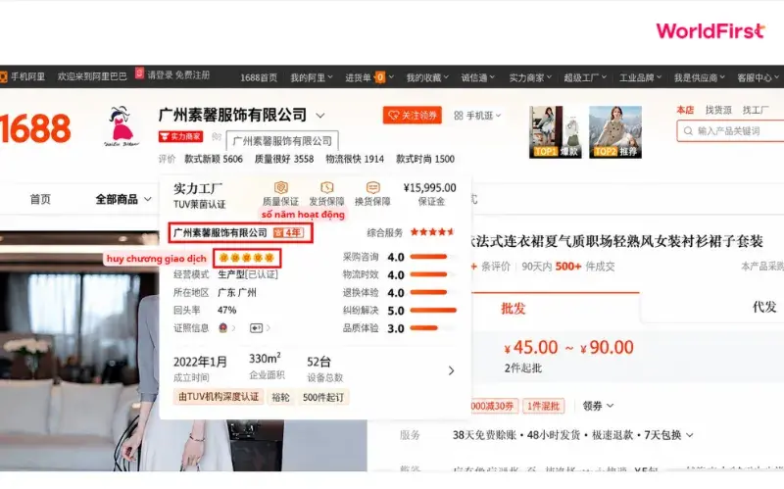Image resolution: width=784 pixels, height=489 pixels.
Task: Click the TOP1 爆款 product thumbnail
Action: [x=556, y=132]
